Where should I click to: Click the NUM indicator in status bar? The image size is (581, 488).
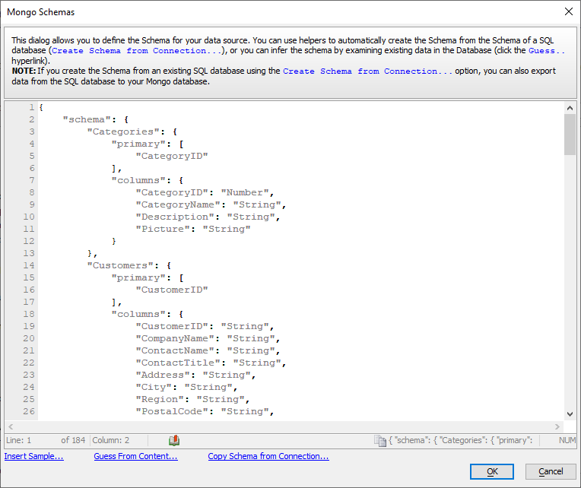[x=567, y=440]
